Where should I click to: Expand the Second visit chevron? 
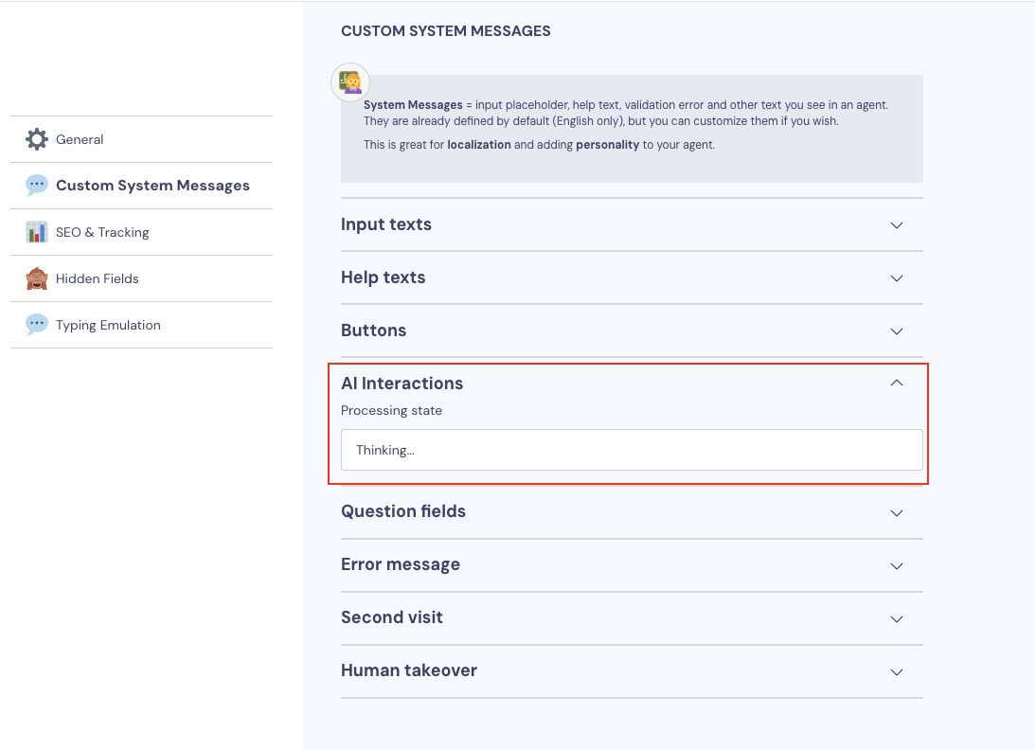tap(897, 618)
